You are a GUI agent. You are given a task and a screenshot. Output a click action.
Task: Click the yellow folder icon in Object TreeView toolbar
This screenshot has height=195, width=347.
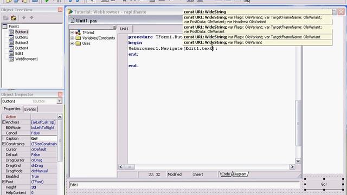click(14, 18)
